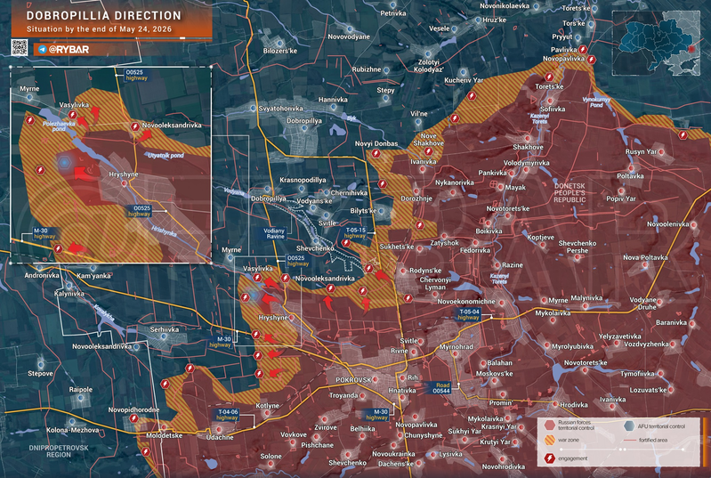The image size is (711, 478).
Task: Click the Ukraine locator minimap
Action: (x=656, y=43)
